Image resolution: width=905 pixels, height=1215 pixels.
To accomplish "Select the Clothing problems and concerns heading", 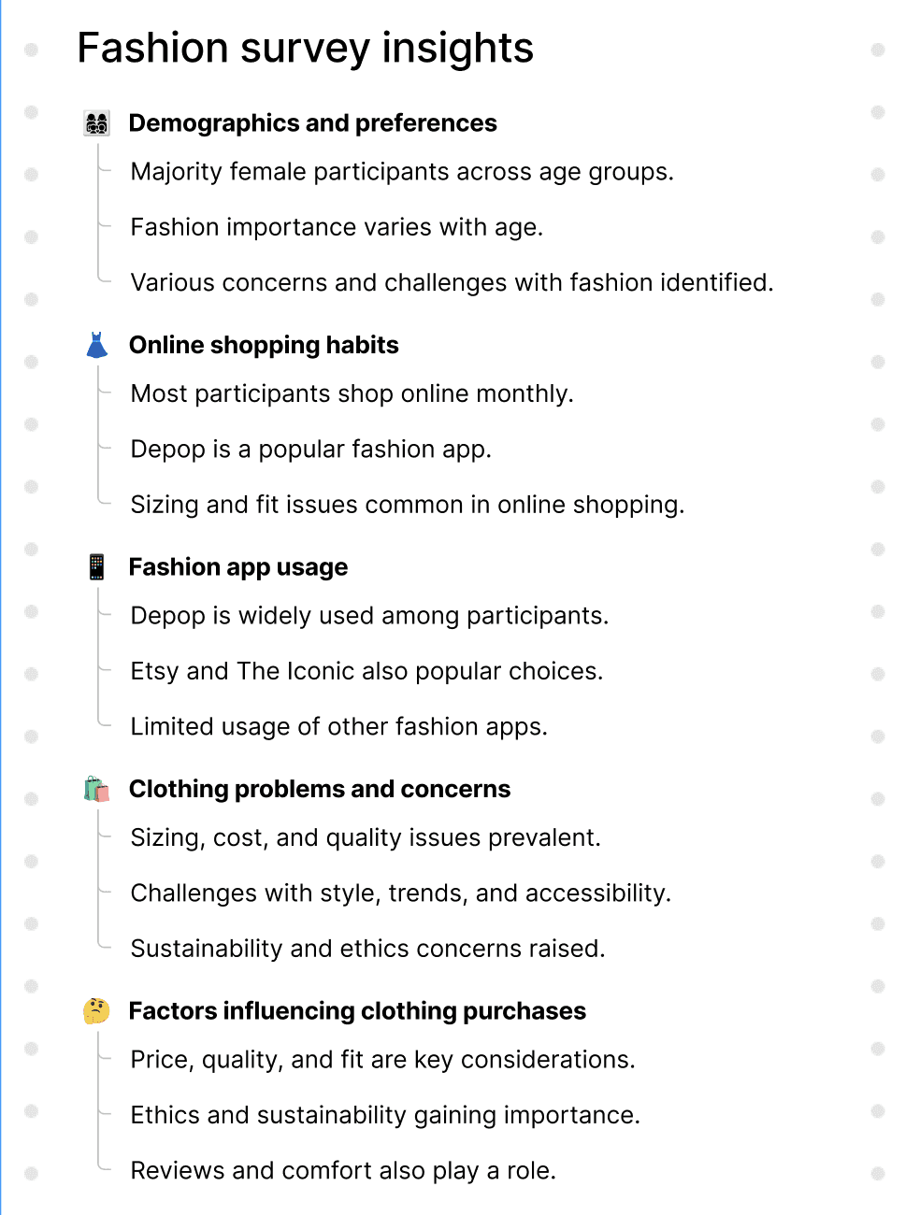I will click(x=320, y=789).
